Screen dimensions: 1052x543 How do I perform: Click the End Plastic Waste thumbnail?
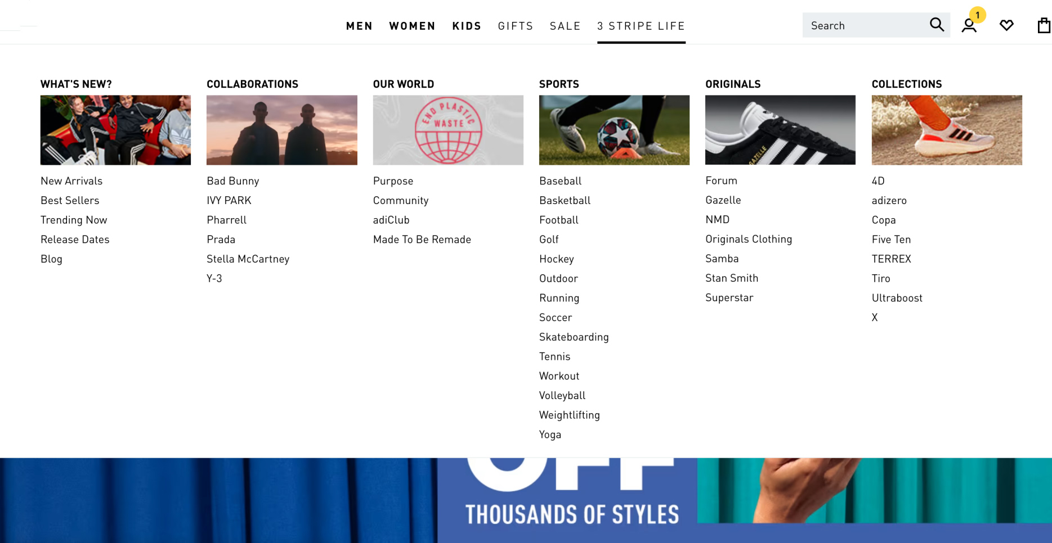point(447,130)
